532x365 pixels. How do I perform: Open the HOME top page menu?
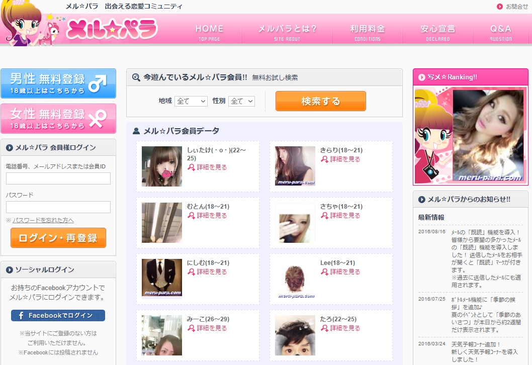click(209, 33)
